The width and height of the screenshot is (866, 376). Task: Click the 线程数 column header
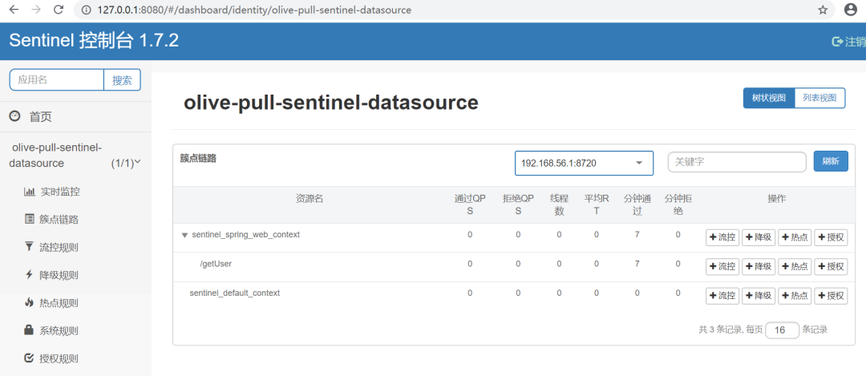pyautogui.click(x=559, y=205)
